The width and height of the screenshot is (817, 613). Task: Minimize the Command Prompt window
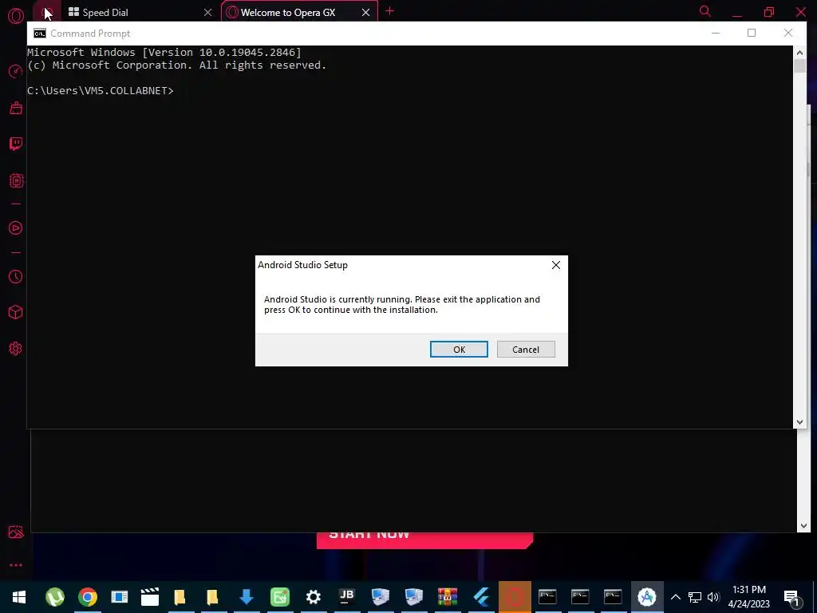pos(716,33)
